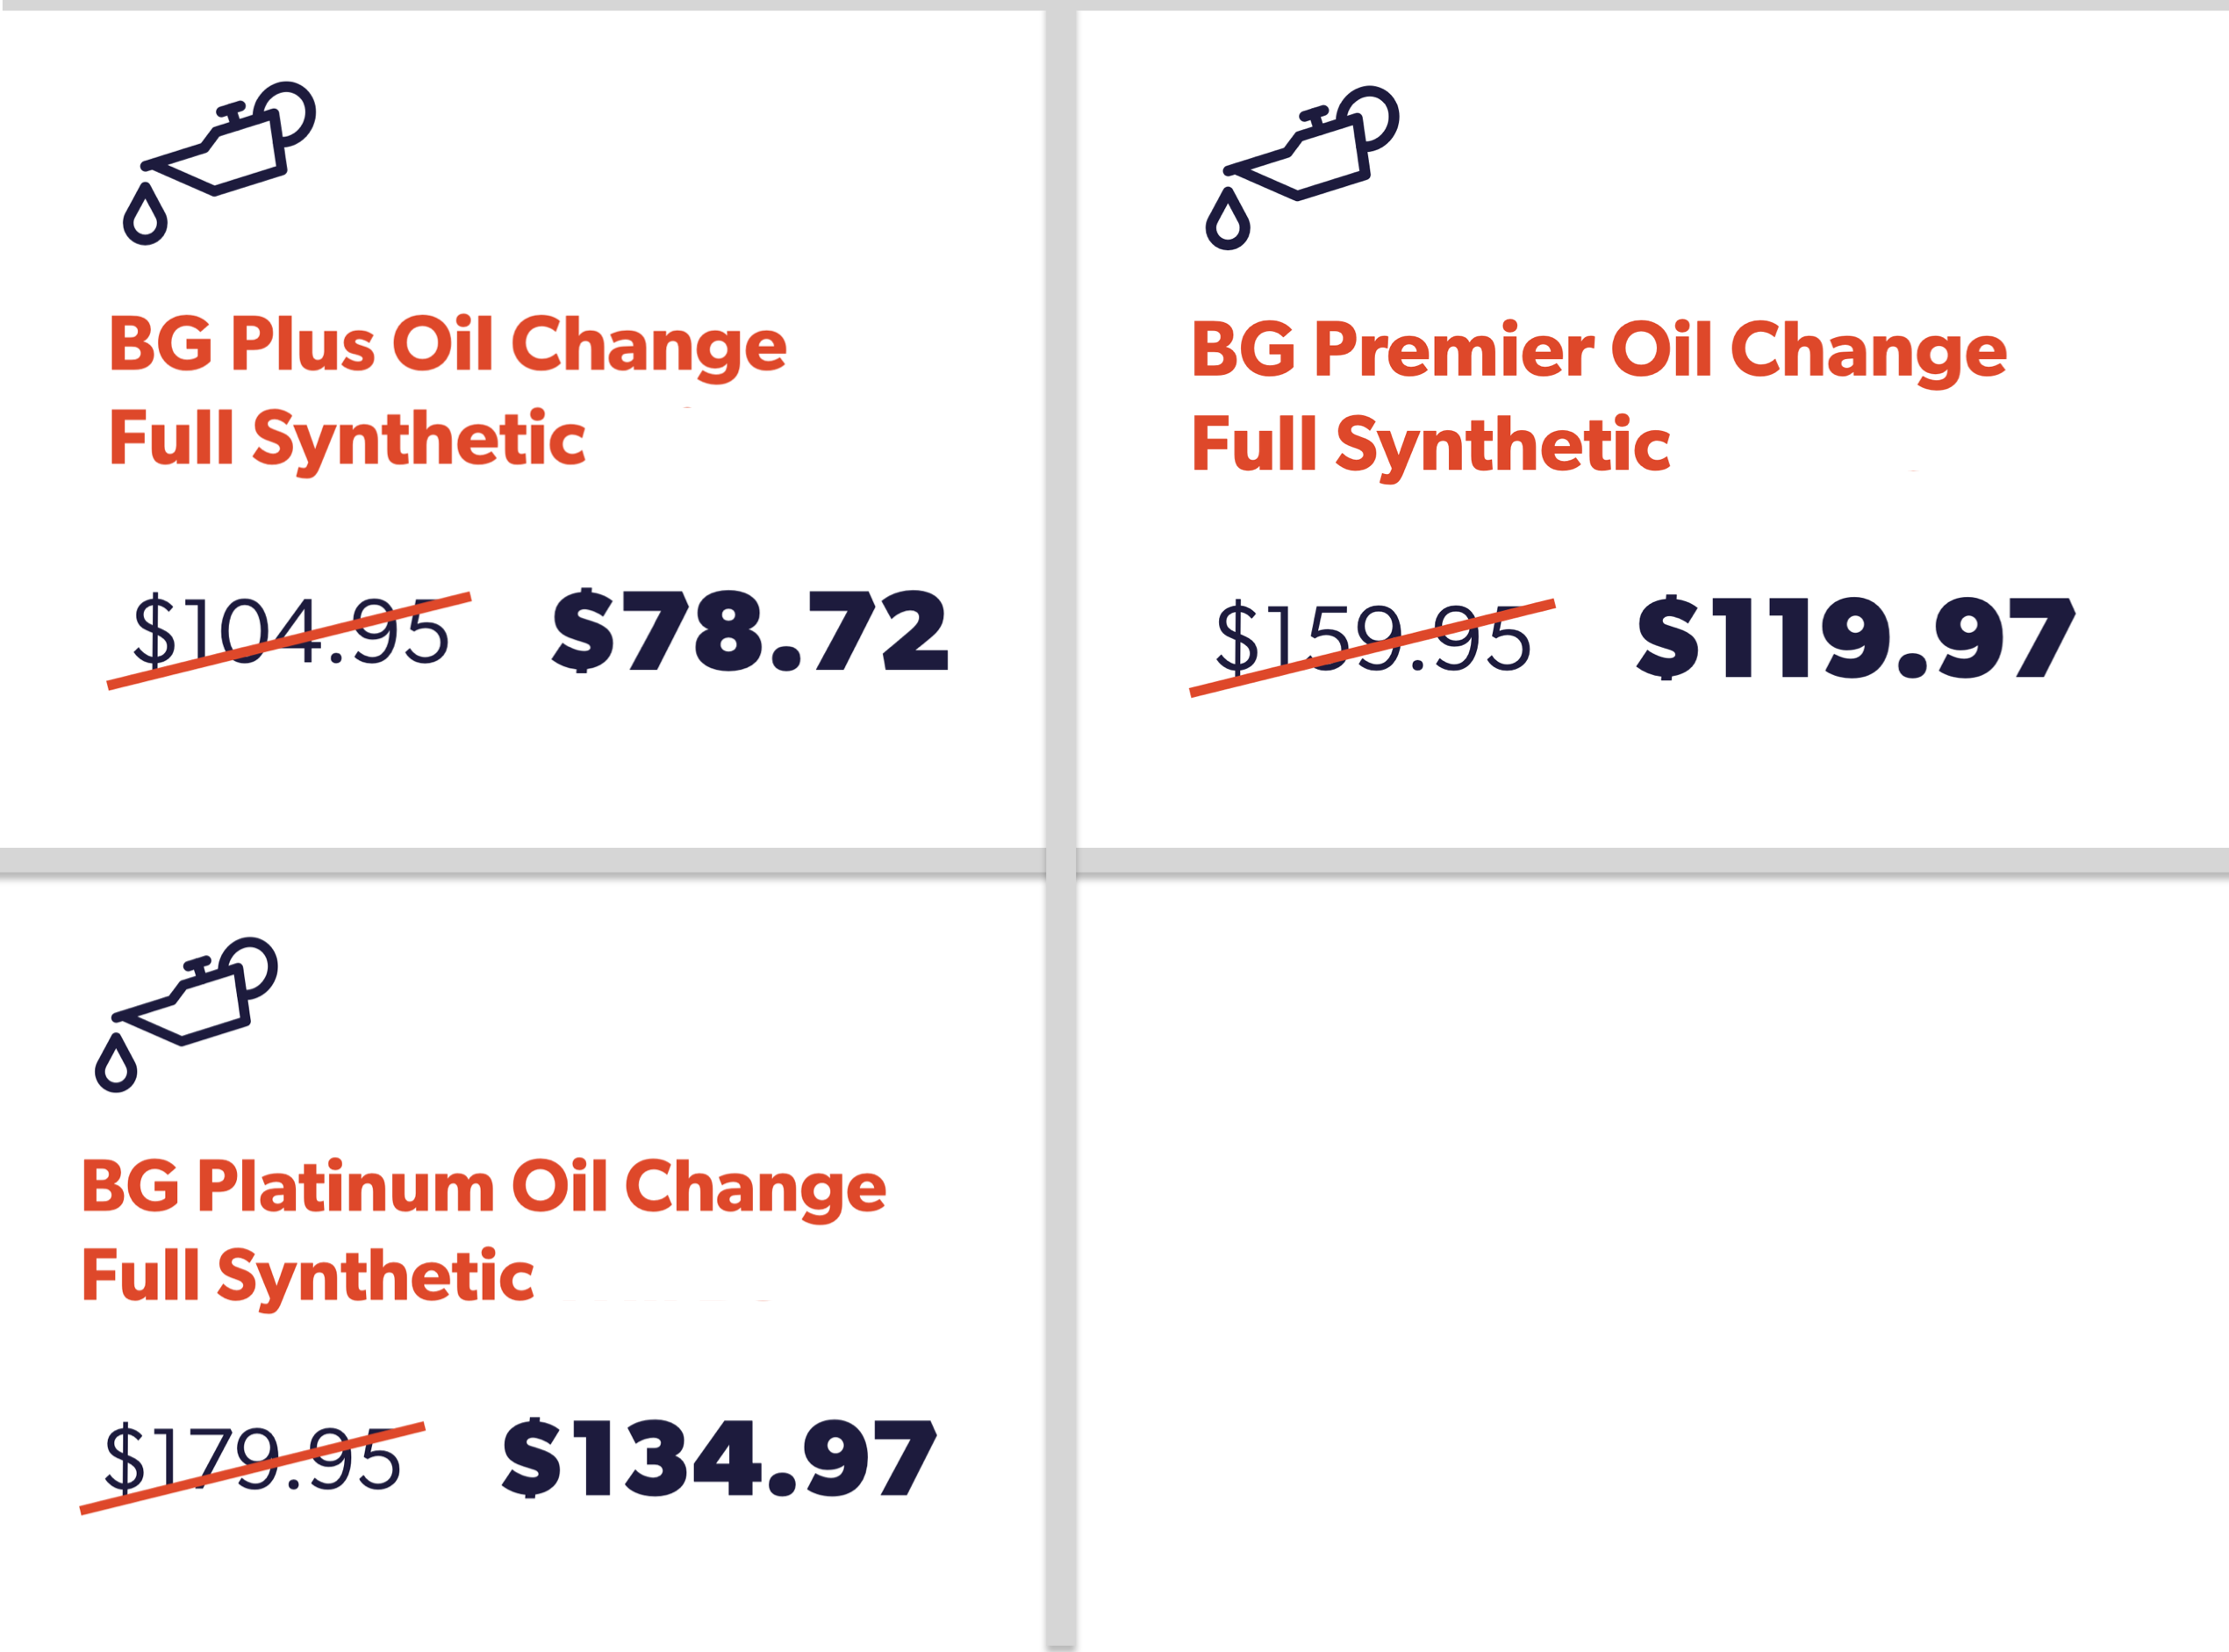Click the oil can icon above BG Premier
2229x1652 pixels.
pos(1301,165)
